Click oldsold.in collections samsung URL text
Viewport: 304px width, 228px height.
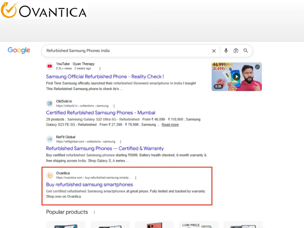[x=82, y=106]
